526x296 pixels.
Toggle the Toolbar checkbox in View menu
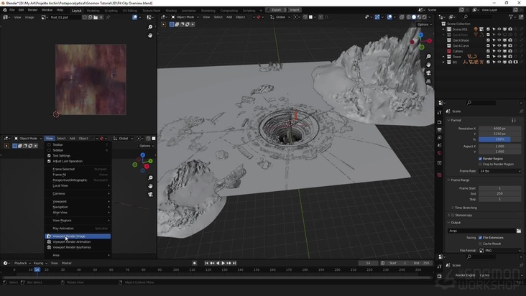tap(49, 145)
